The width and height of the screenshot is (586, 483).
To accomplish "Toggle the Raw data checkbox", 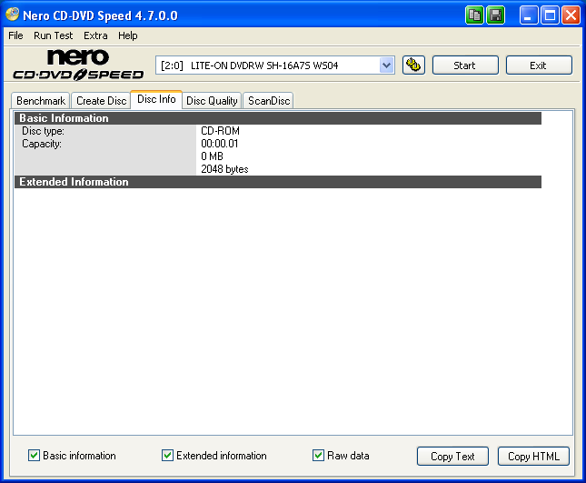I will tap(318, 456).
